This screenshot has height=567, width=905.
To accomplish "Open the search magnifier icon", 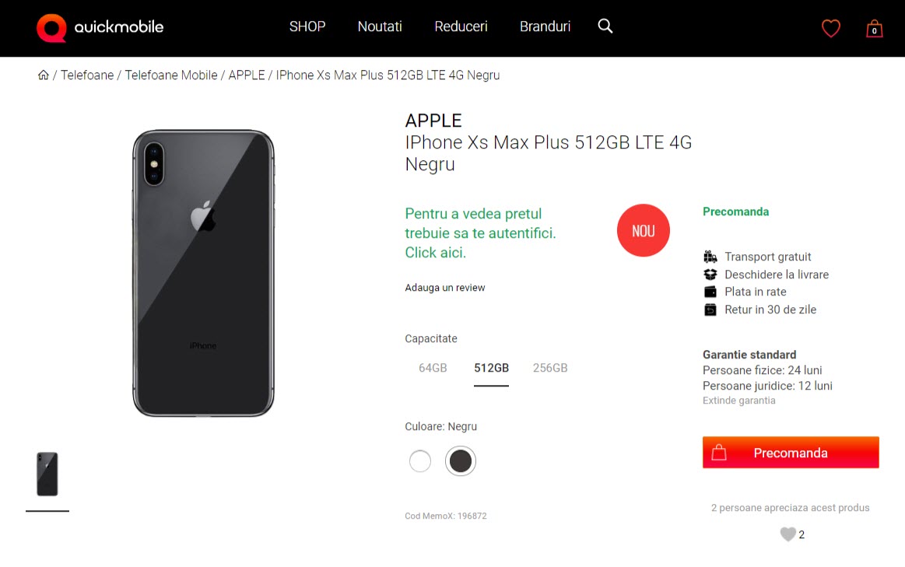I will point(605,26).
